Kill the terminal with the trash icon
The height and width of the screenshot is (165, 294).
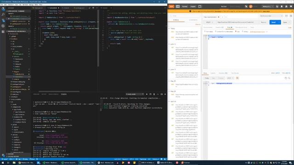(154, 94)
